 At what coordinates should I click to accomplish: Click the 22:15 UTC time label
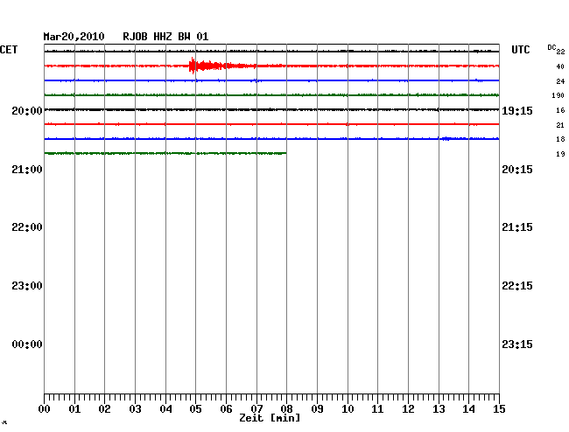pos(517,286)
